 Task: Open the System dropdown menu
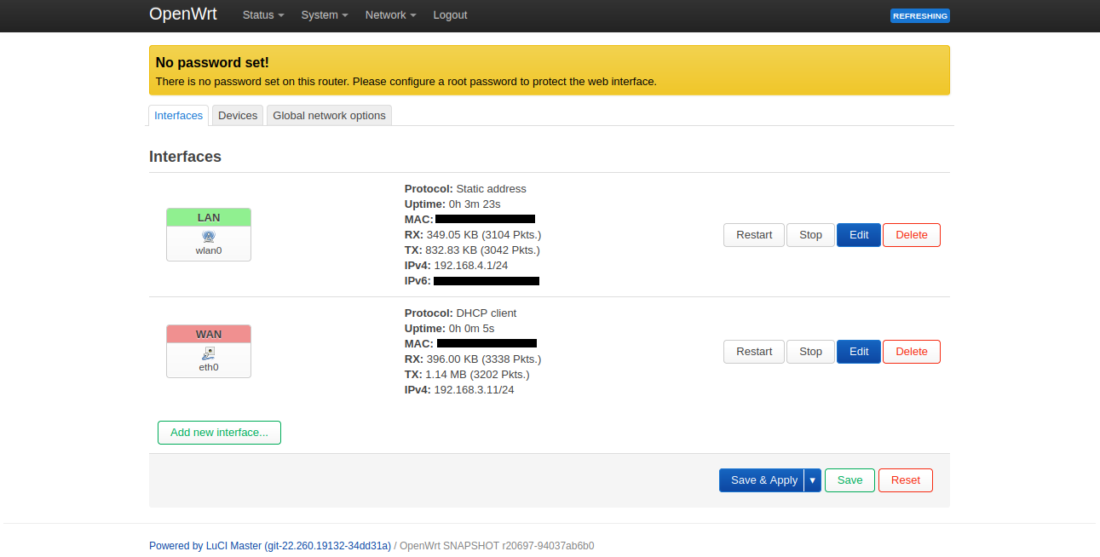pyautogui.click(x=325, y=15)
